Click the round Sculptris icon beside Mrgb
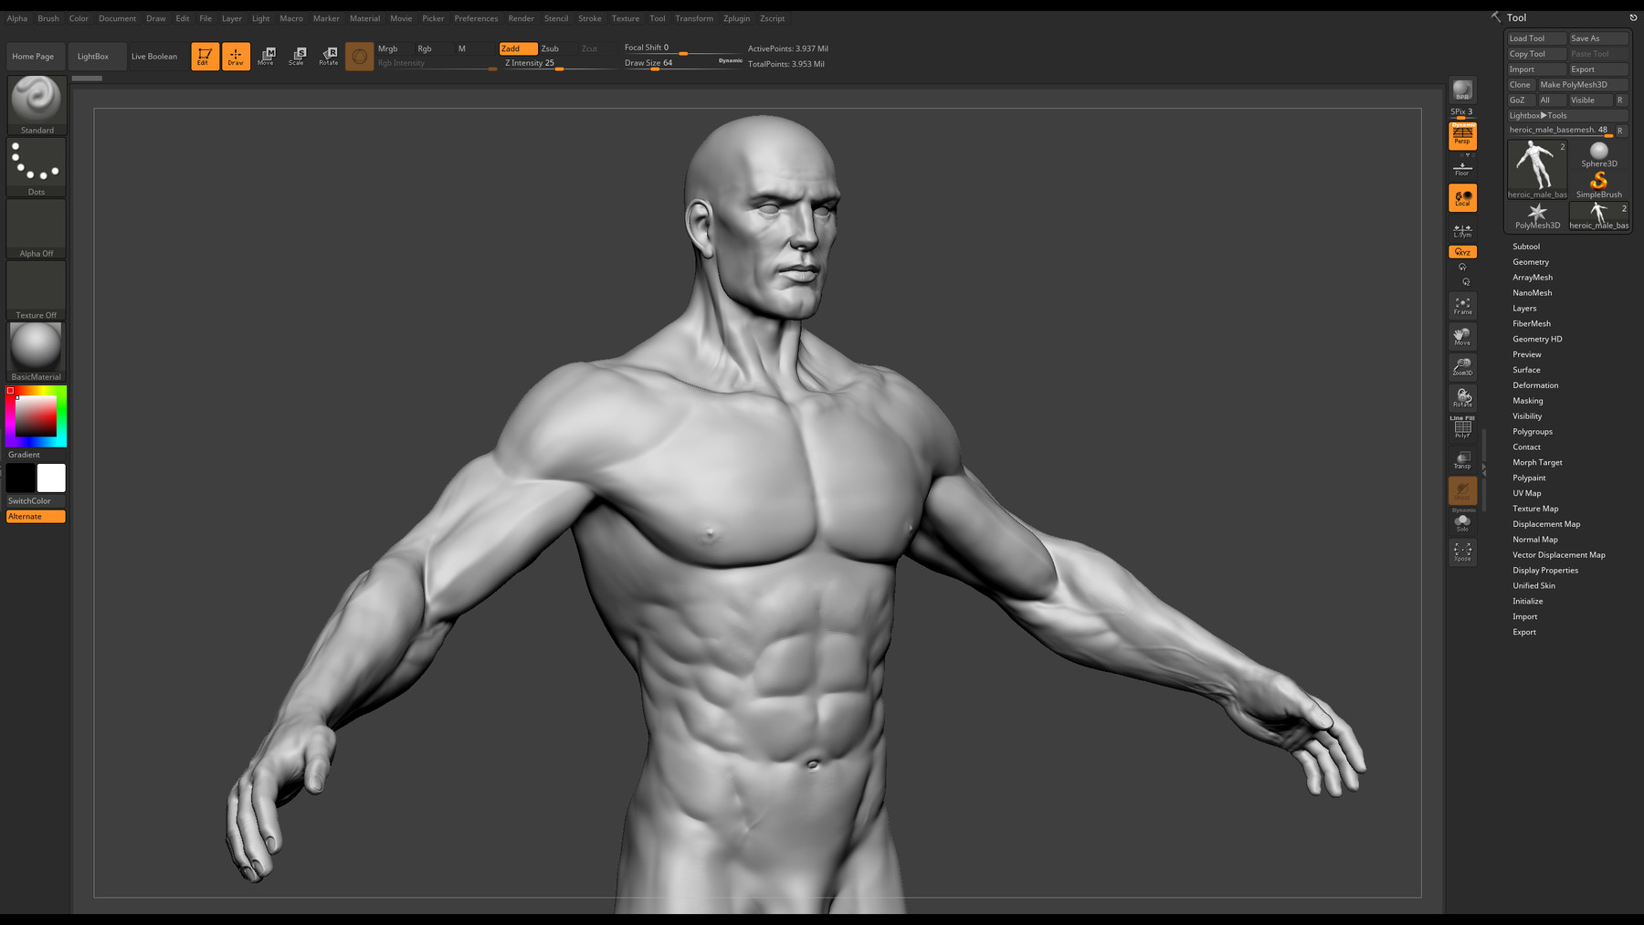This screenshot has height=925, width=1644. point(360,57)
